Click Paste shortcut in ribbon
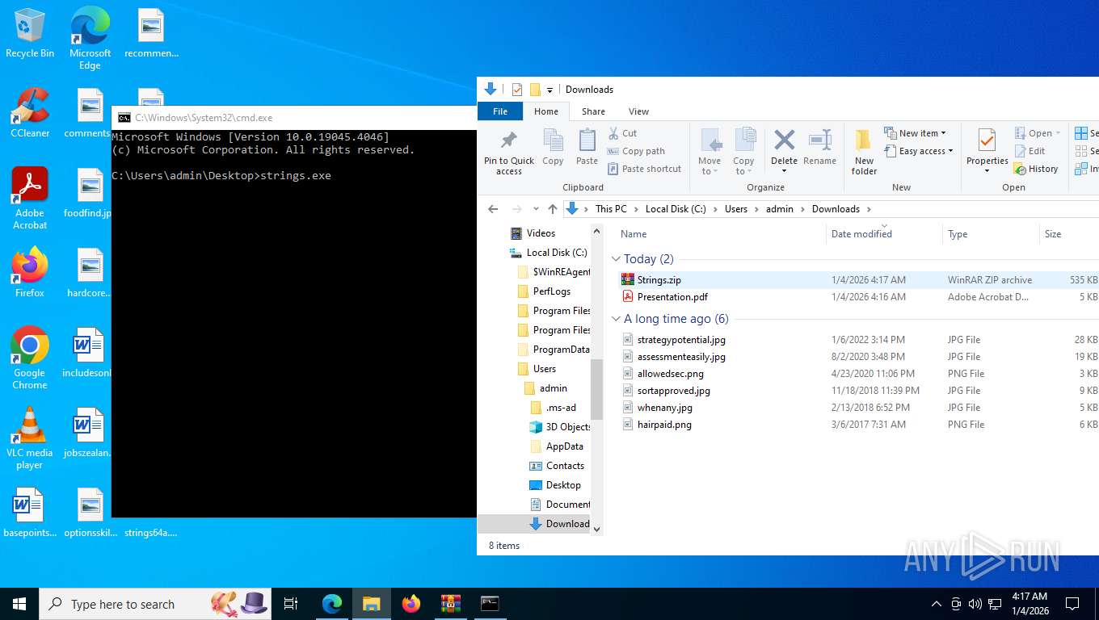 click(x=643, y=169)
